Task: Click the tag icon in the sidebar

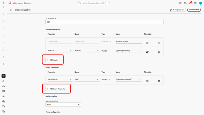Action: [4, 106]
